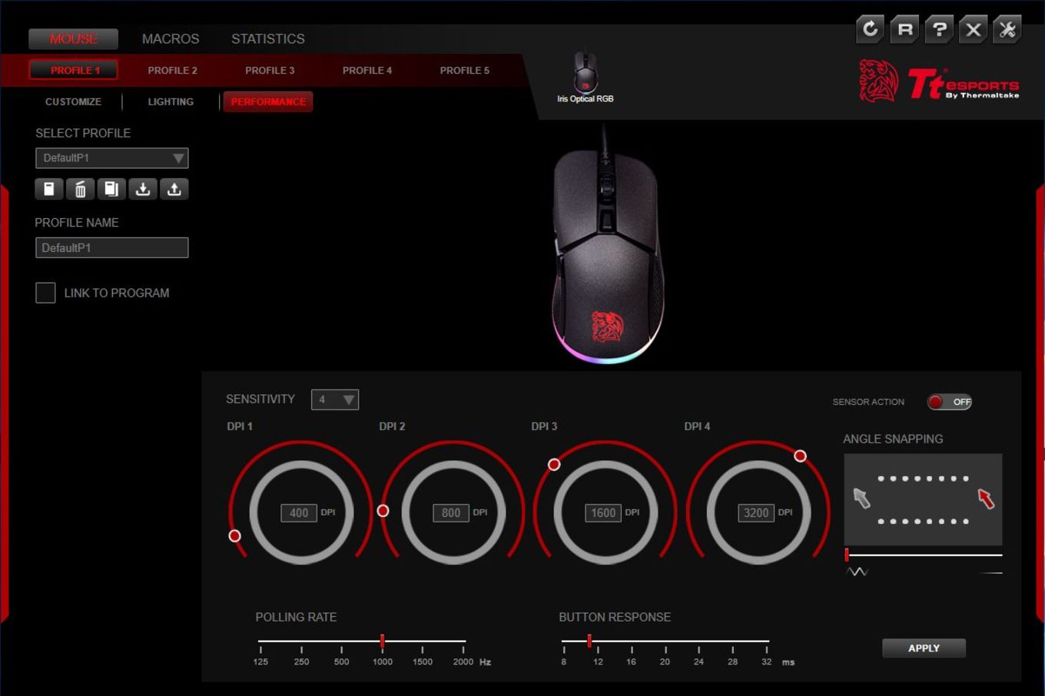Image resolution: width=1045 pixels, height=696 pixels.
Task: Click the 400 DPI value field
Action: 299,513
